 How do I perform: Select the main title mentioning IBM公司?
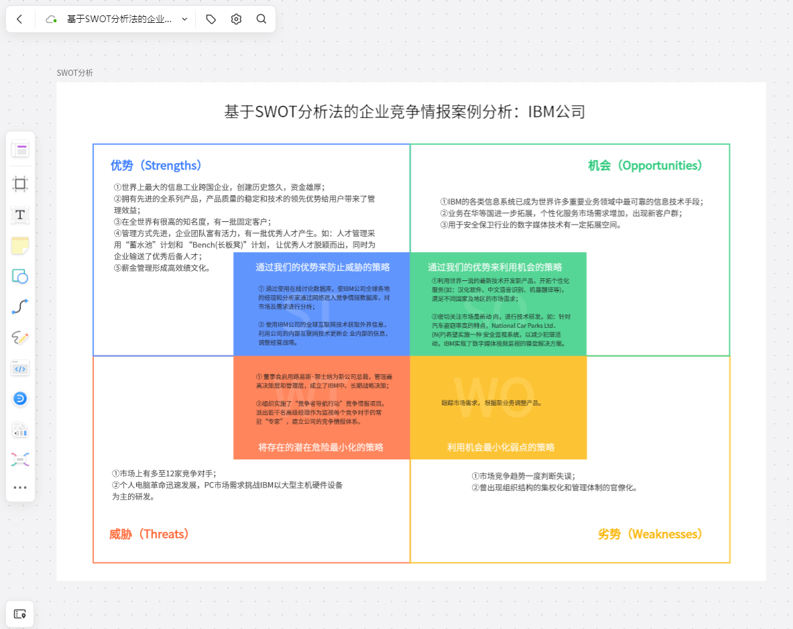(405, 112)
